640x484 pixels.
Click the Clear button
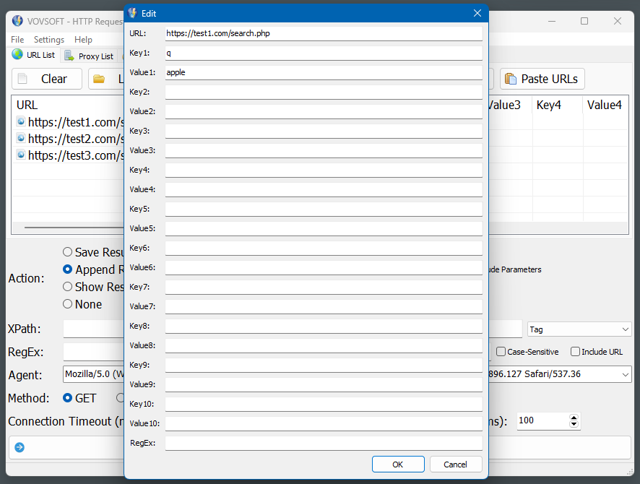46,79
